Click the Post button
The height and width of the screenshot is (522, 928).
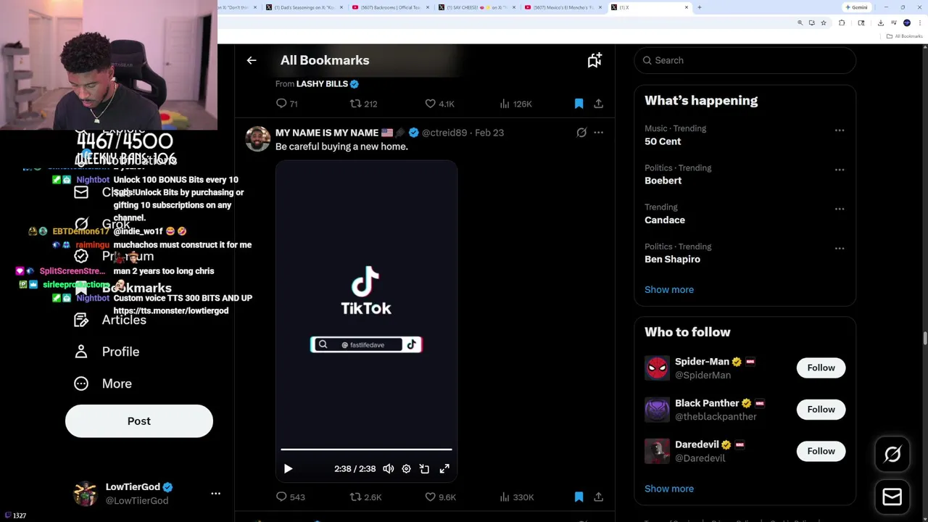(139, 421)
